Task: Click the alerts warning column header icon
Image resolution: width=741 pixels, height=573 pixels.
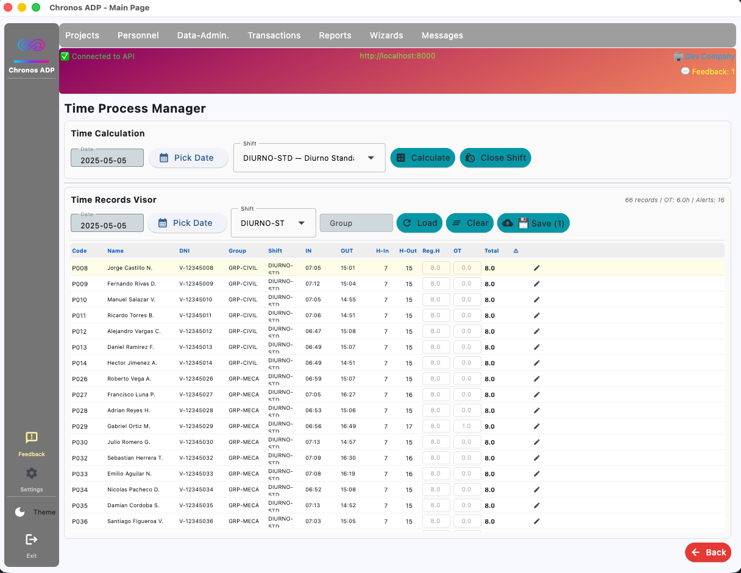Action: [516, 251]
